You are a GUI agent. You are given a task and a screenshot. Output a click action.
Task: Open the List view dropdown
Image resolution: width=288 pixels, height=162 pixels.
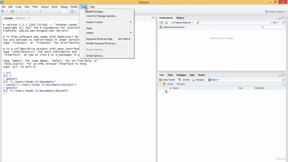point(274,22)
